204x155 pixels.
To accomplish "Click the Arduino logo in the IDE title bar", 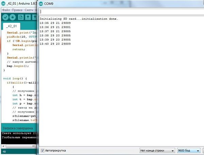I will 3,3.
